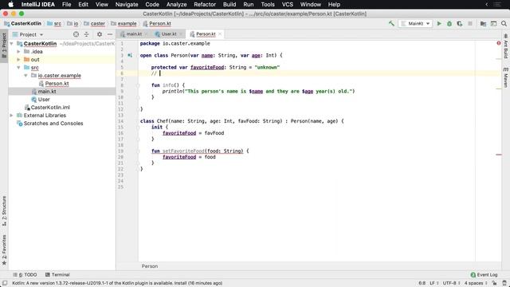This screenshot has height=287, width=510.
Task: Select main.kt in the project tree
Action: (x=47, y=92)
